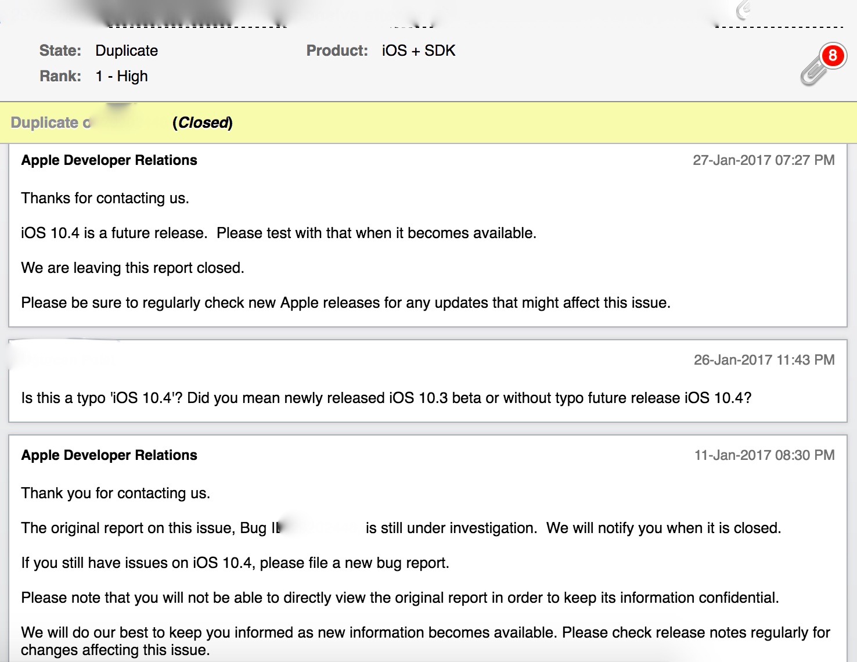
Task: Click the small faded paperclip icon at top
Action: [744, 10]
